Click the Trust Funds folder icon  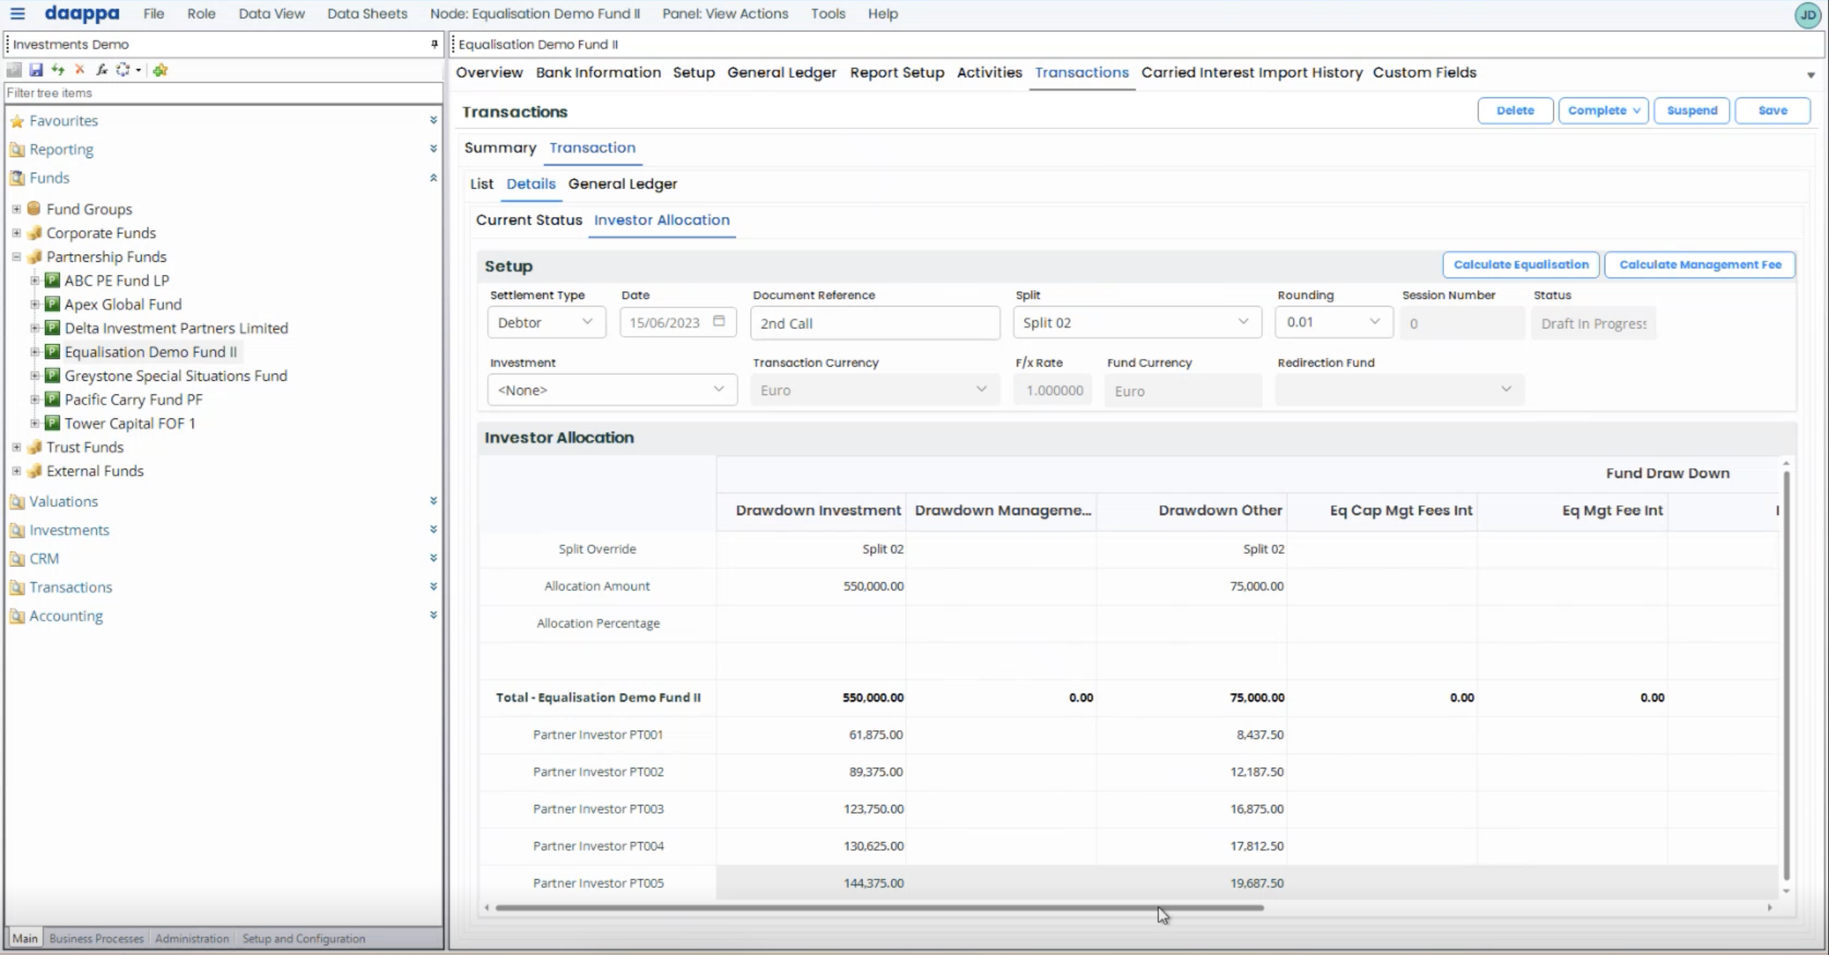(x=34, y=447)
